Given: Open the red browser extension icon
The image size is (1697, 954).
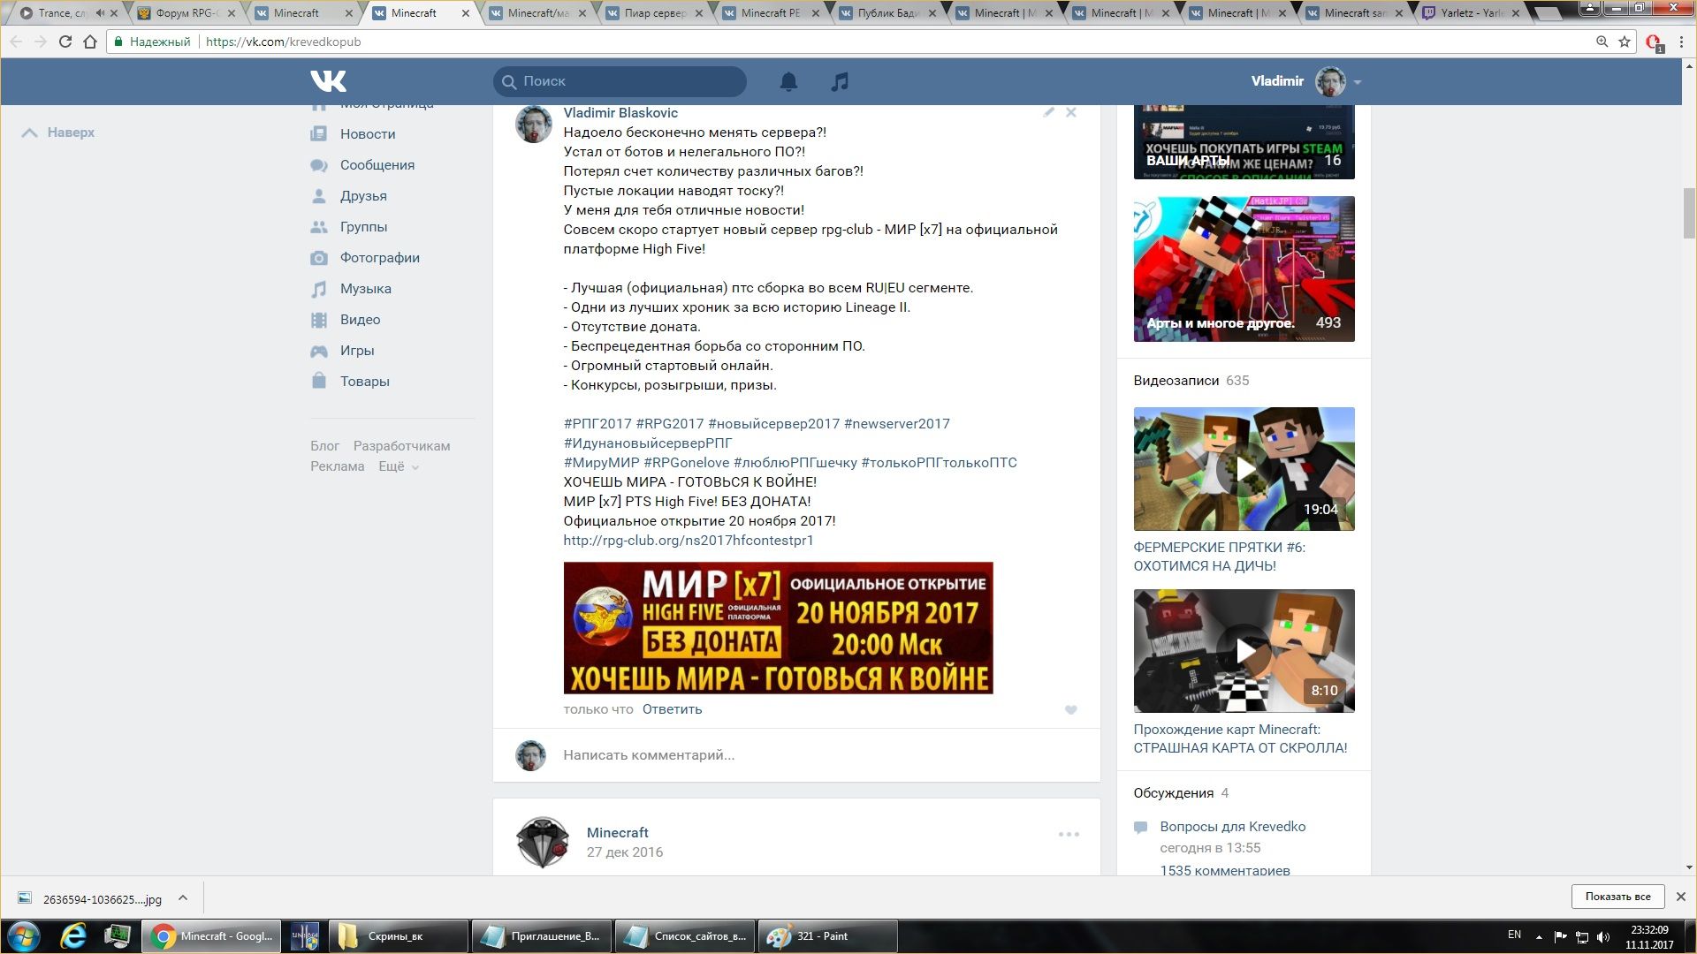Looking at the screenshot, I should [1655, 42].
